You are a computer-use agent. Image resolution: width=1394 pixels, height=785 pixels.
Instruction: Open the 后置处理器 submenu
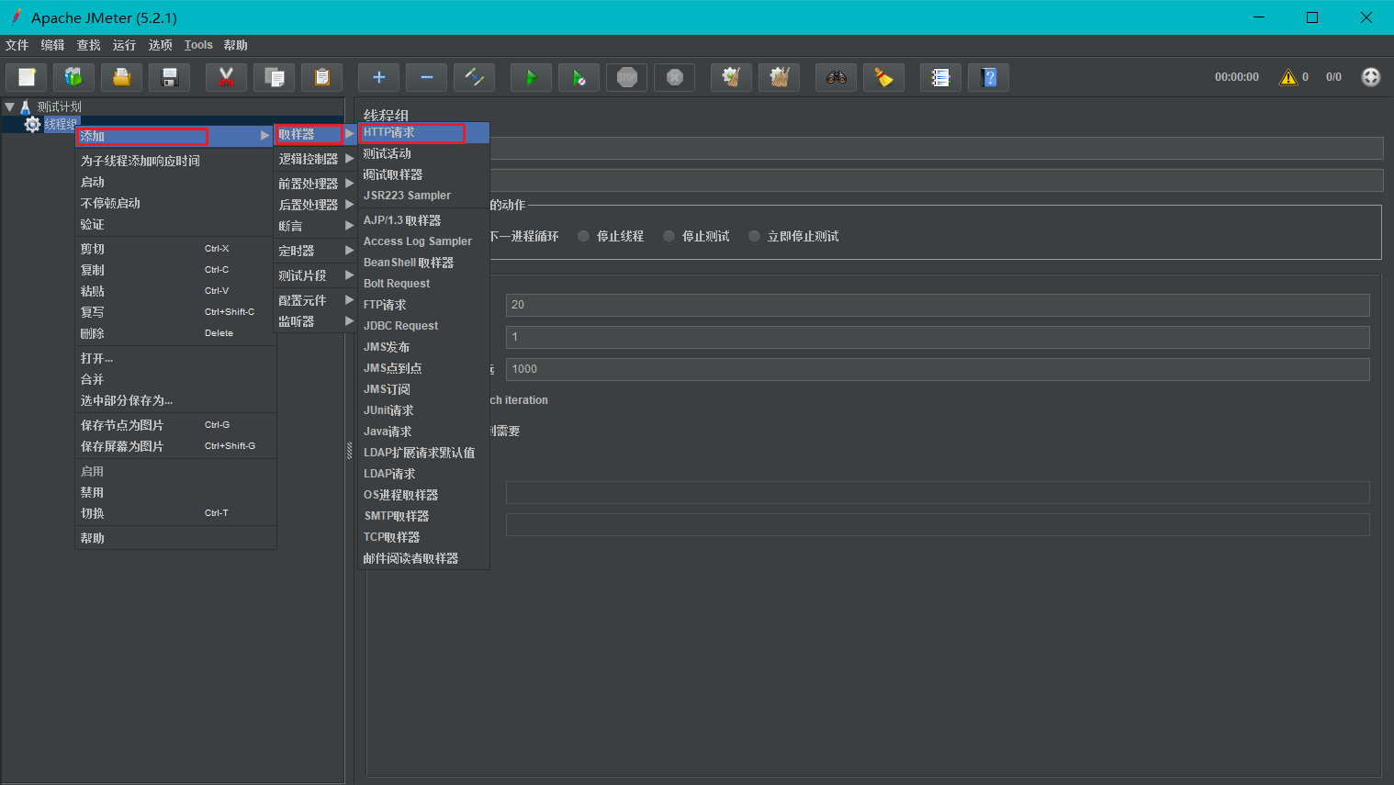(x=316, y=205)
